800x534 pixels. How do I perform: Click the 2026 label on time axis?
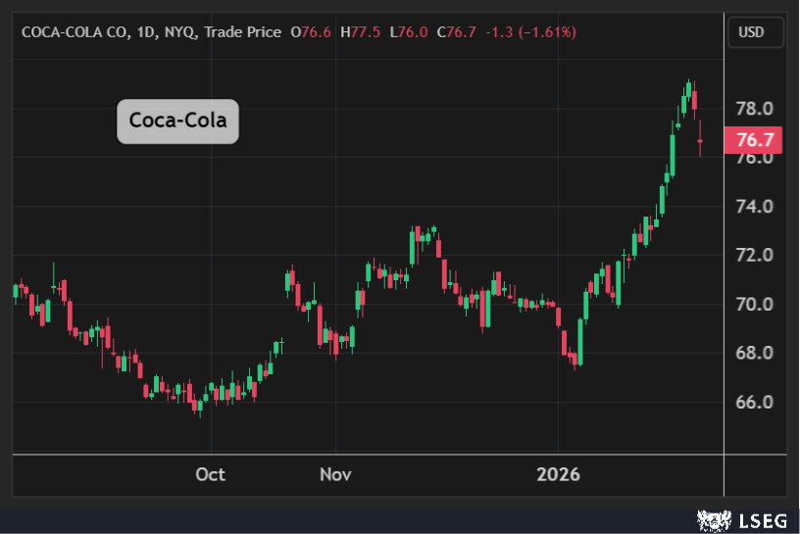[558, 474]
